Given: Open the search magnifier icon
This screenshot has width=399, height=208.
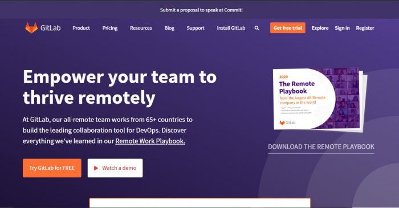Looking at the screenshot, I should [256, 28].
